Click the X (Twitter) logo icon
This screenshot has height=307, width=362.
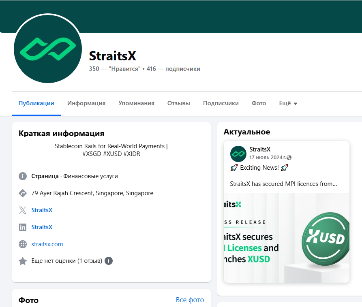click(23, 210)
